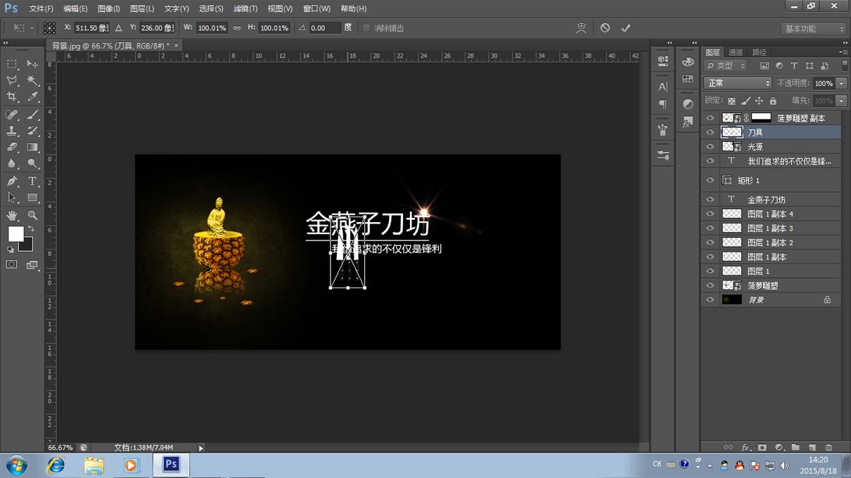
Task: Switch to warp mode
Action: pyautogui.click(x=581, y=28)
